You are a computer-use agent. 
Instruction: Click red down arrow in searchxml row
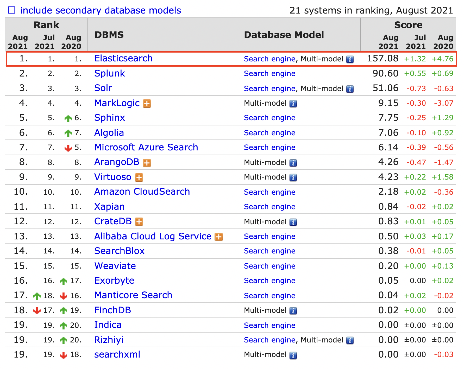[63, 355]
